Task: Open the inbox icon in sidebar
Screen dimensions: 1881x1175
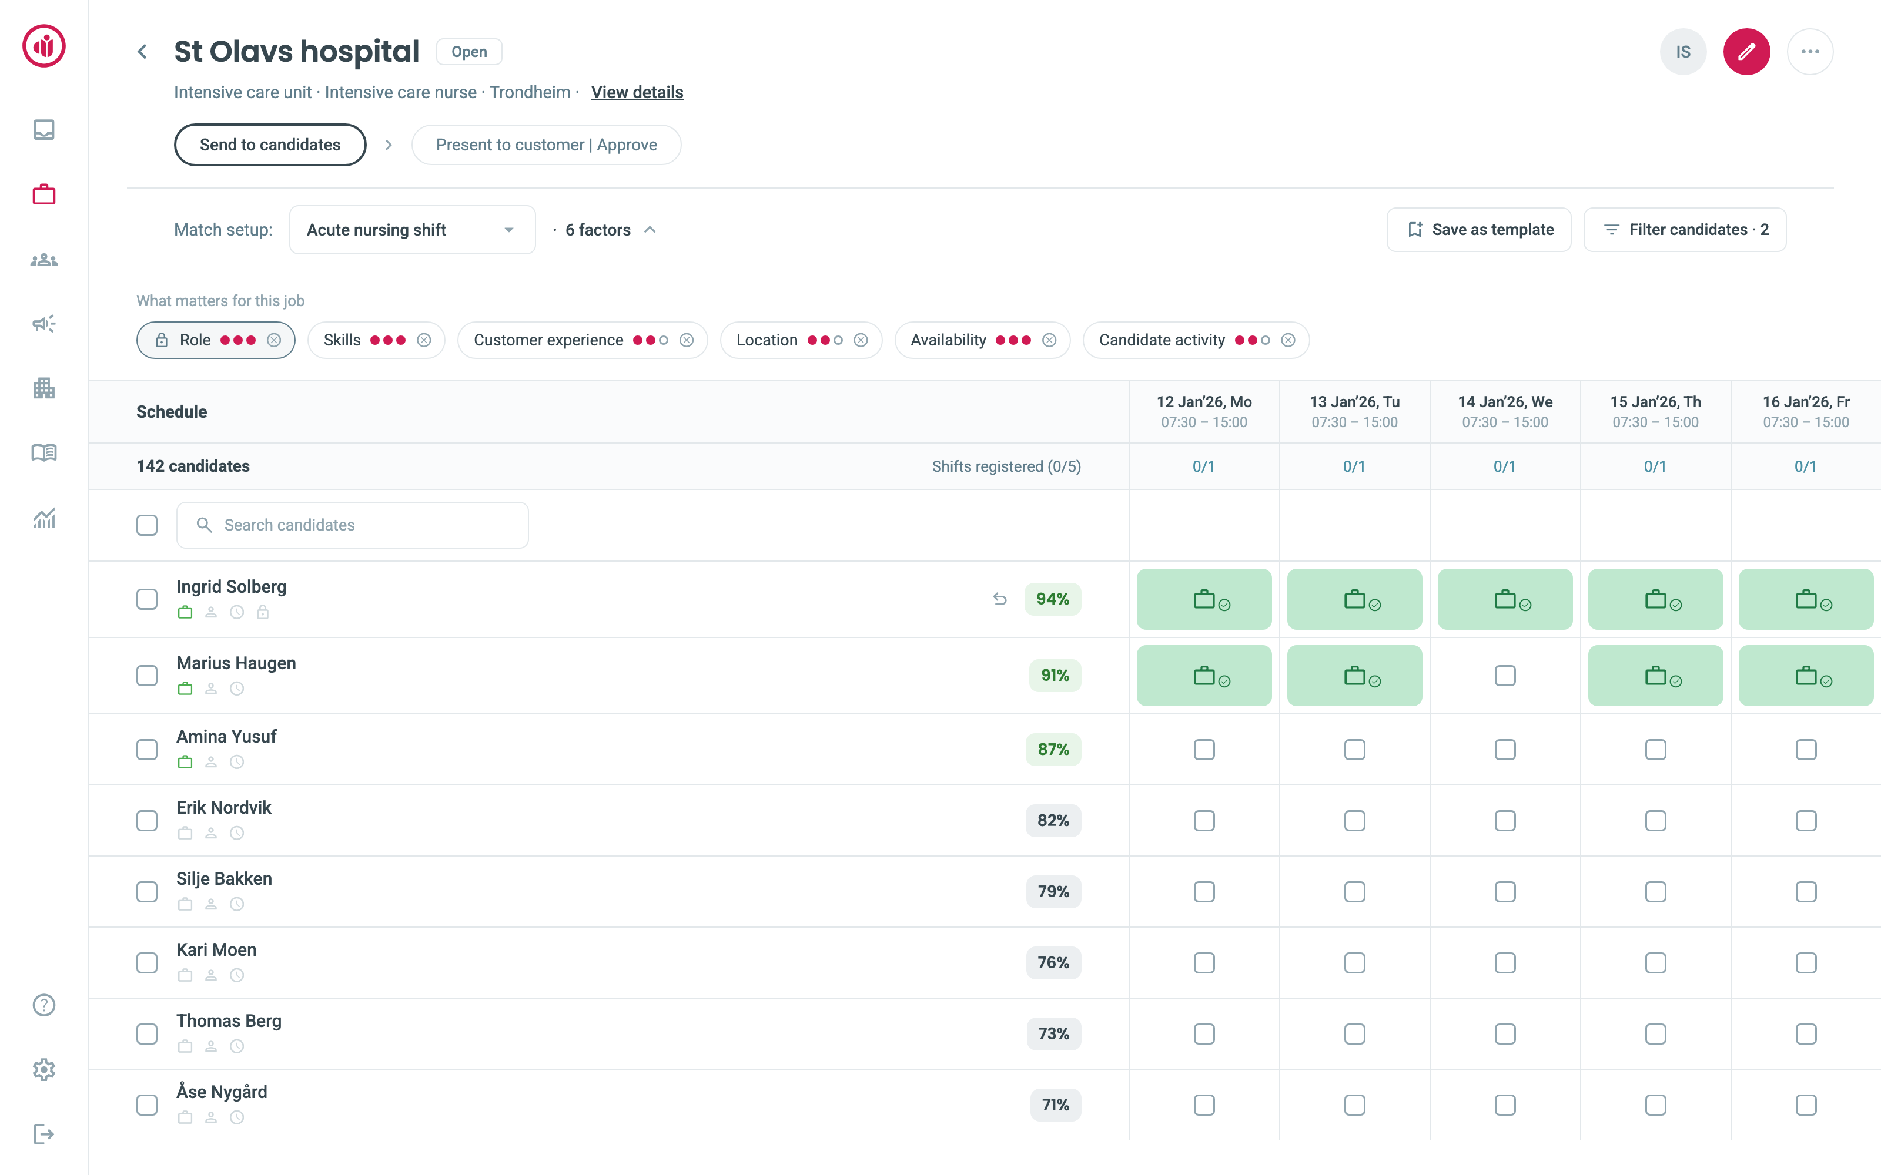Action: point(44,129)
